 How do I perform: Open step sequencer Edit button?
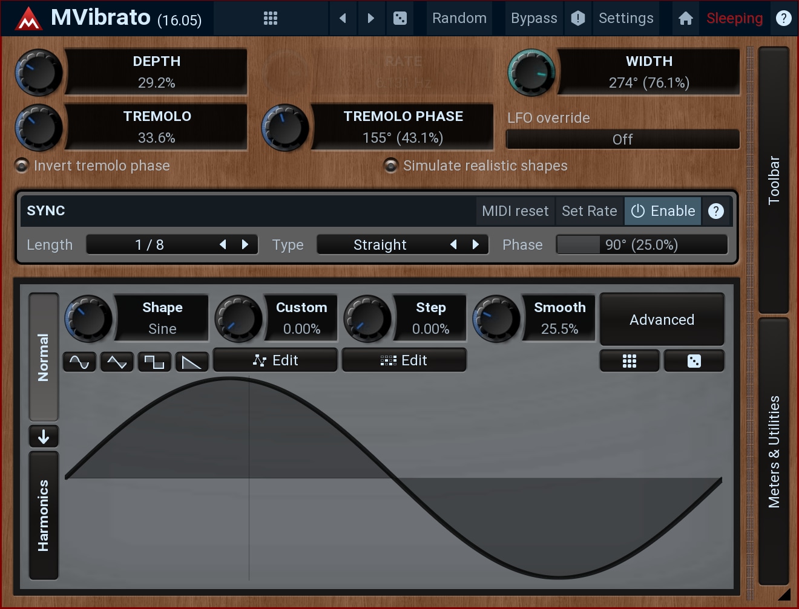coord(404,360)
